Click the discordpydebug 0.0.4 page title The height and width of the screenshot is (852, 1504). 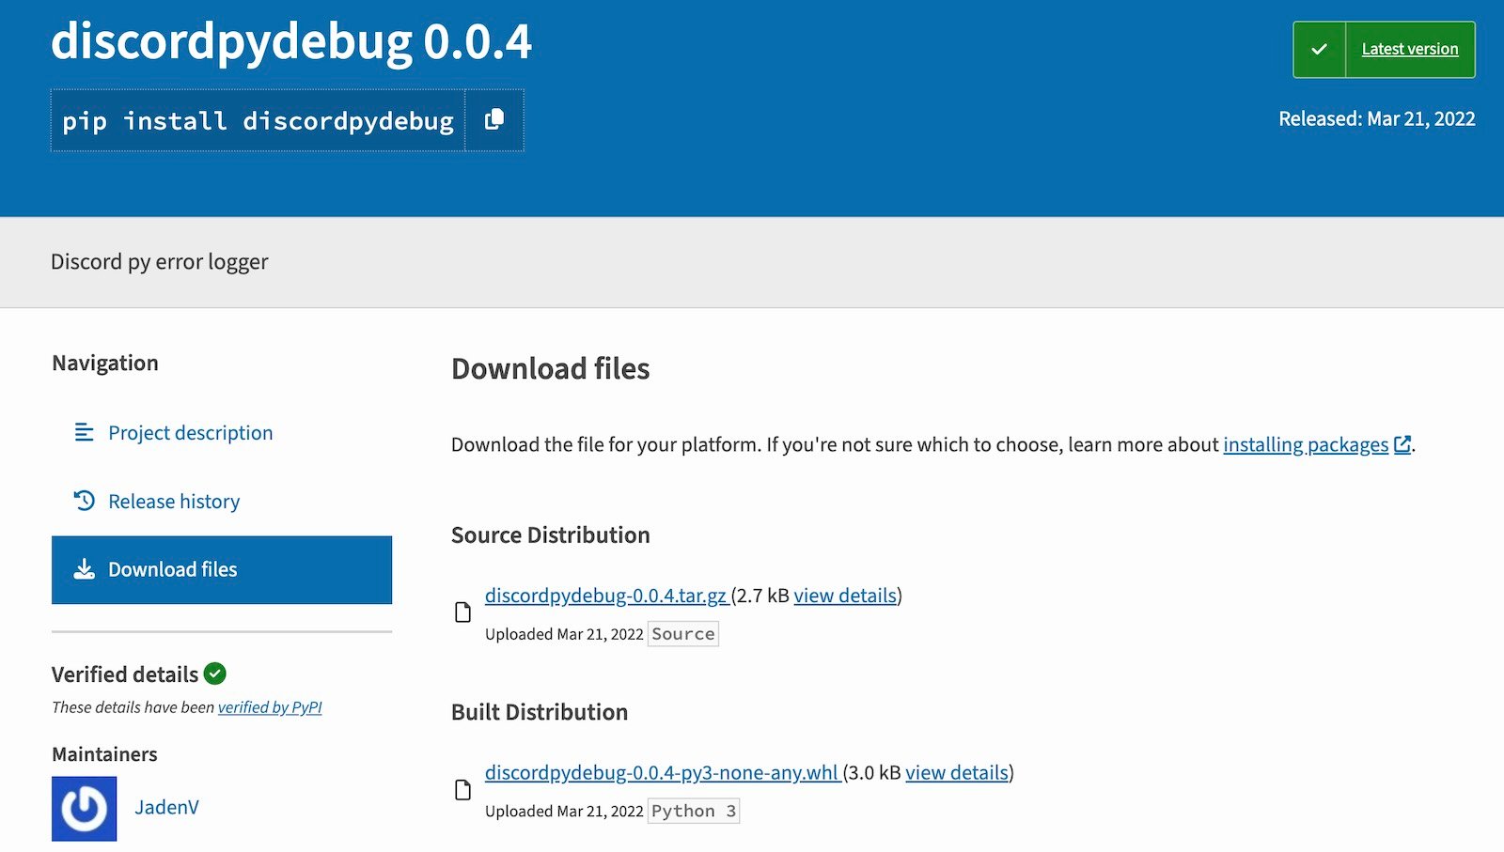coord(291,42)
